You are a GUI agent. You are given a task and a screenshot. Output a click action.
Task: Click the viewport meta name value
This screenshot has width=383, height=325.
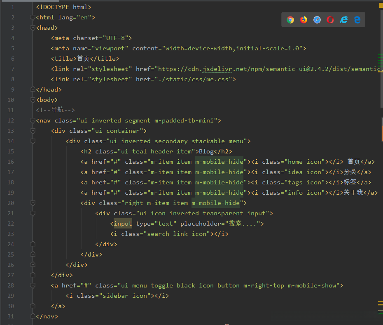110,48
